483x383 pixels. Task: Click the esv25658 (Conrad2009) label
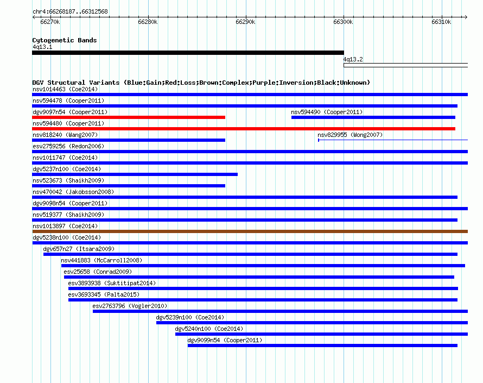click(98, 272)
